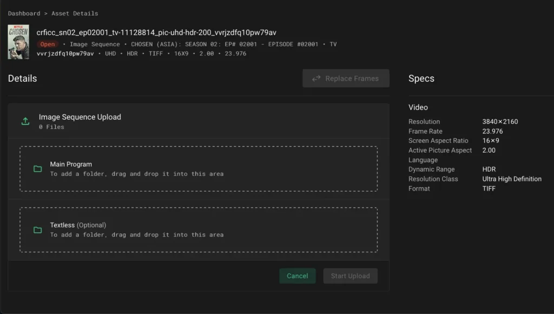
Task: Select the asset filename title text
Action: [x=156, y=32]
